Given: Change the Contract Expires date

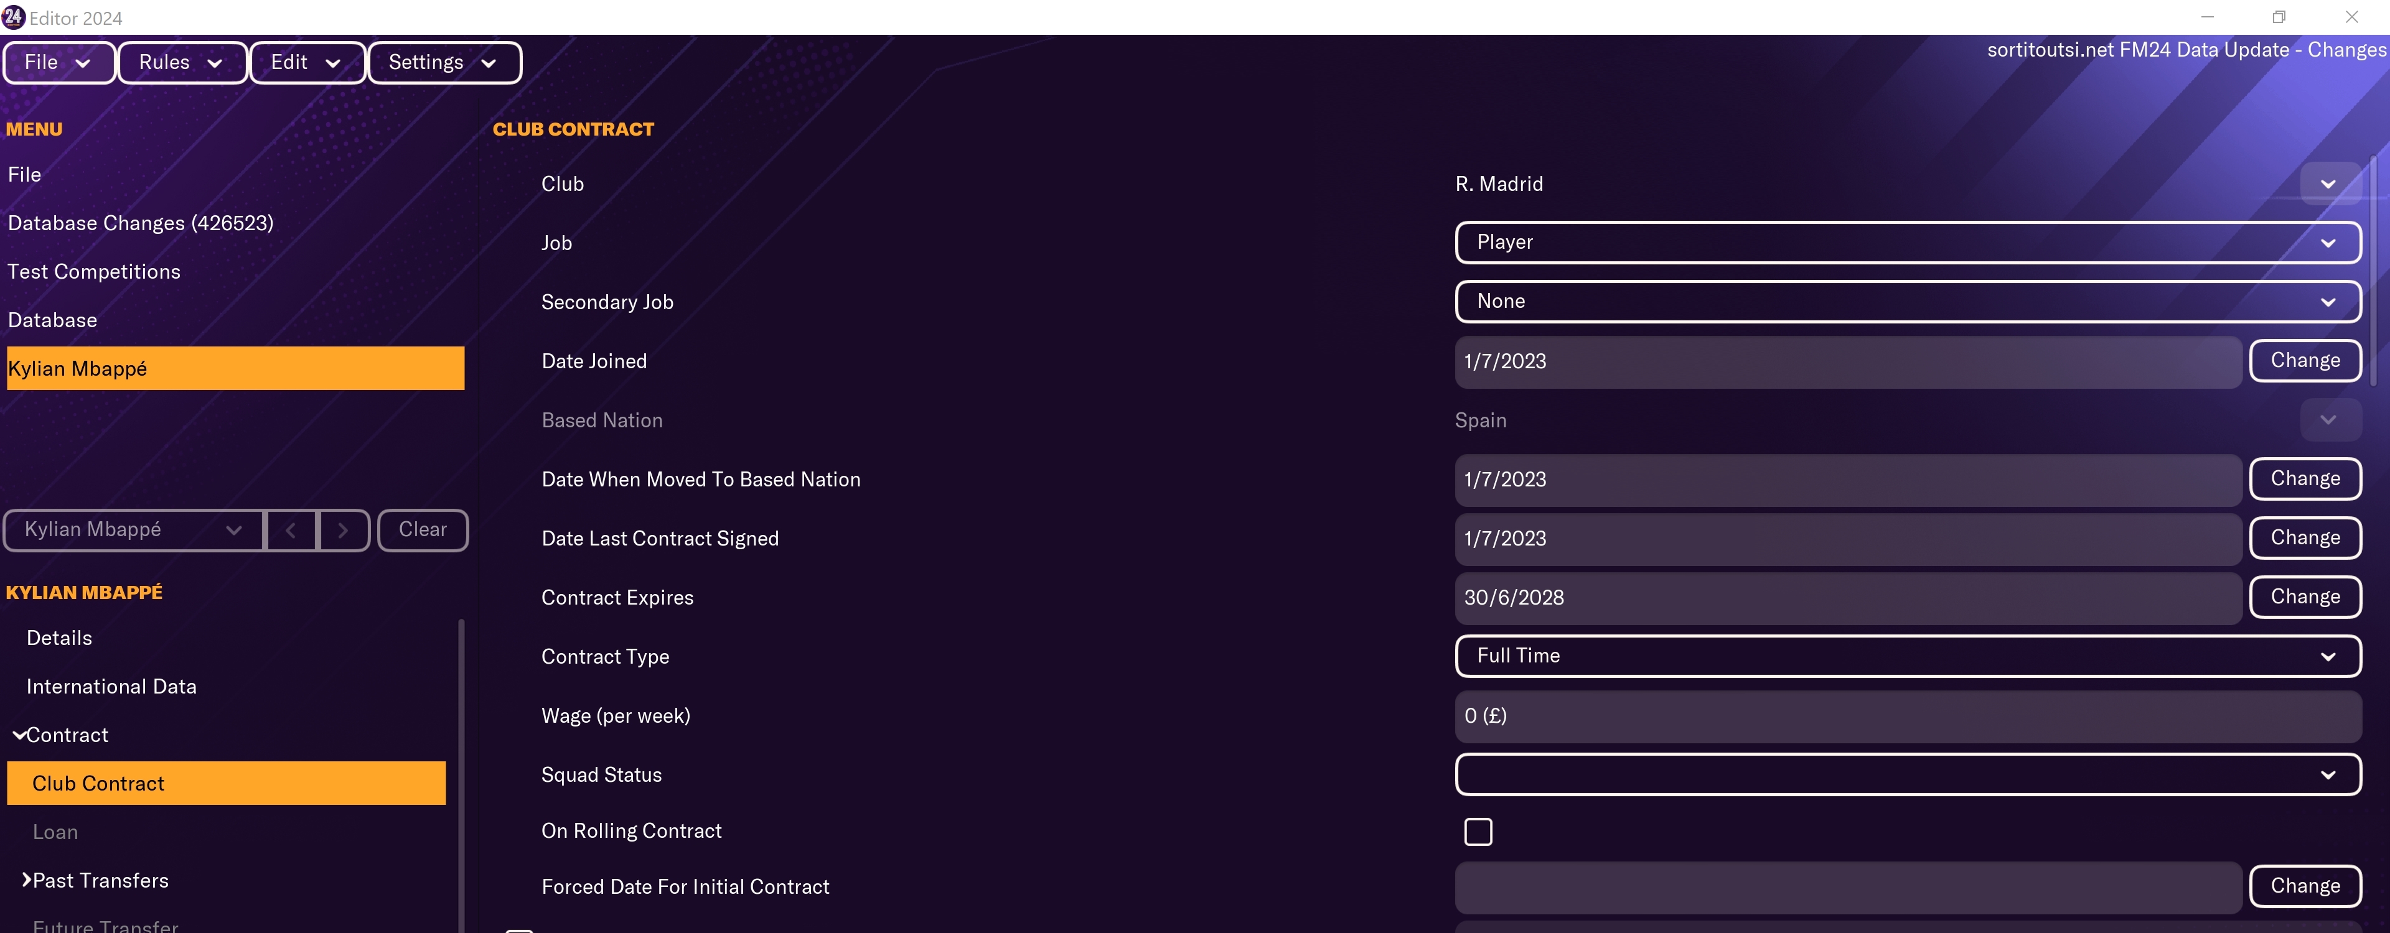Looking at the screenshot, I should click(2305, 597).
